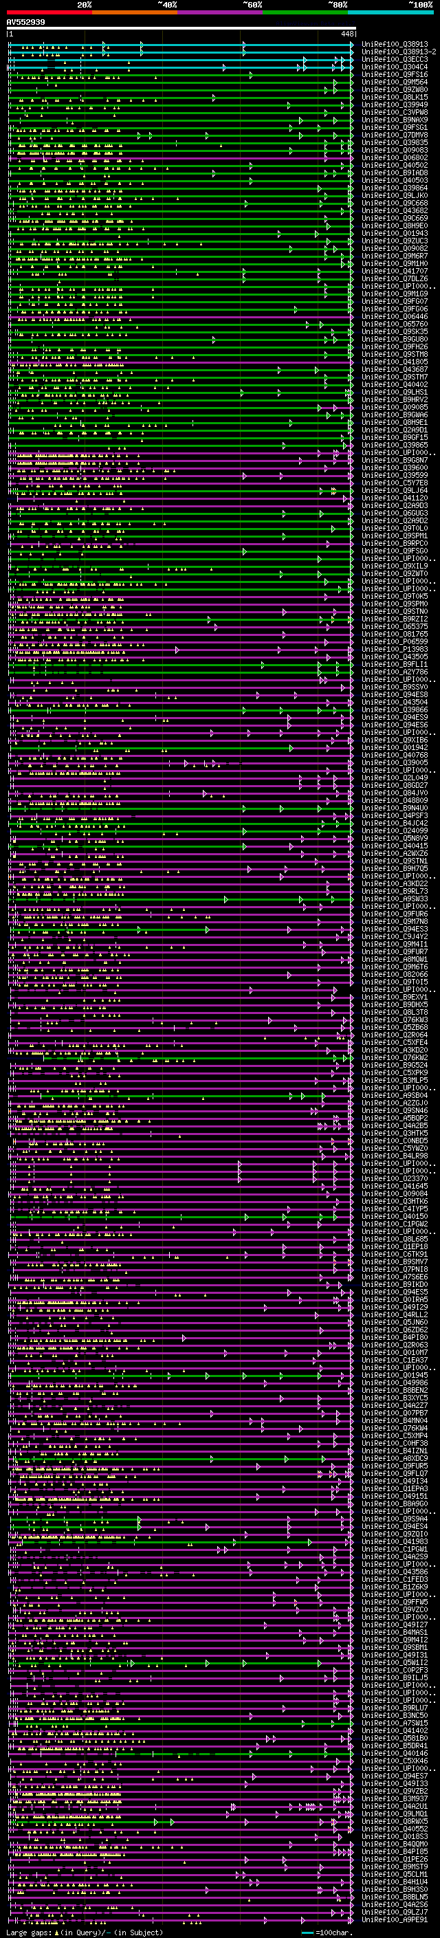The height and width of the screenshot is (1938, 440).
Task: Click the orange ~40% identity legend segment
Action: click(x=135, y=12)
